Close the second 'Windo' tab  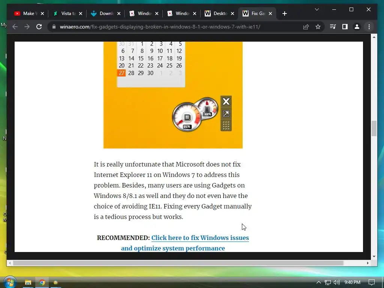pos(195,13)
